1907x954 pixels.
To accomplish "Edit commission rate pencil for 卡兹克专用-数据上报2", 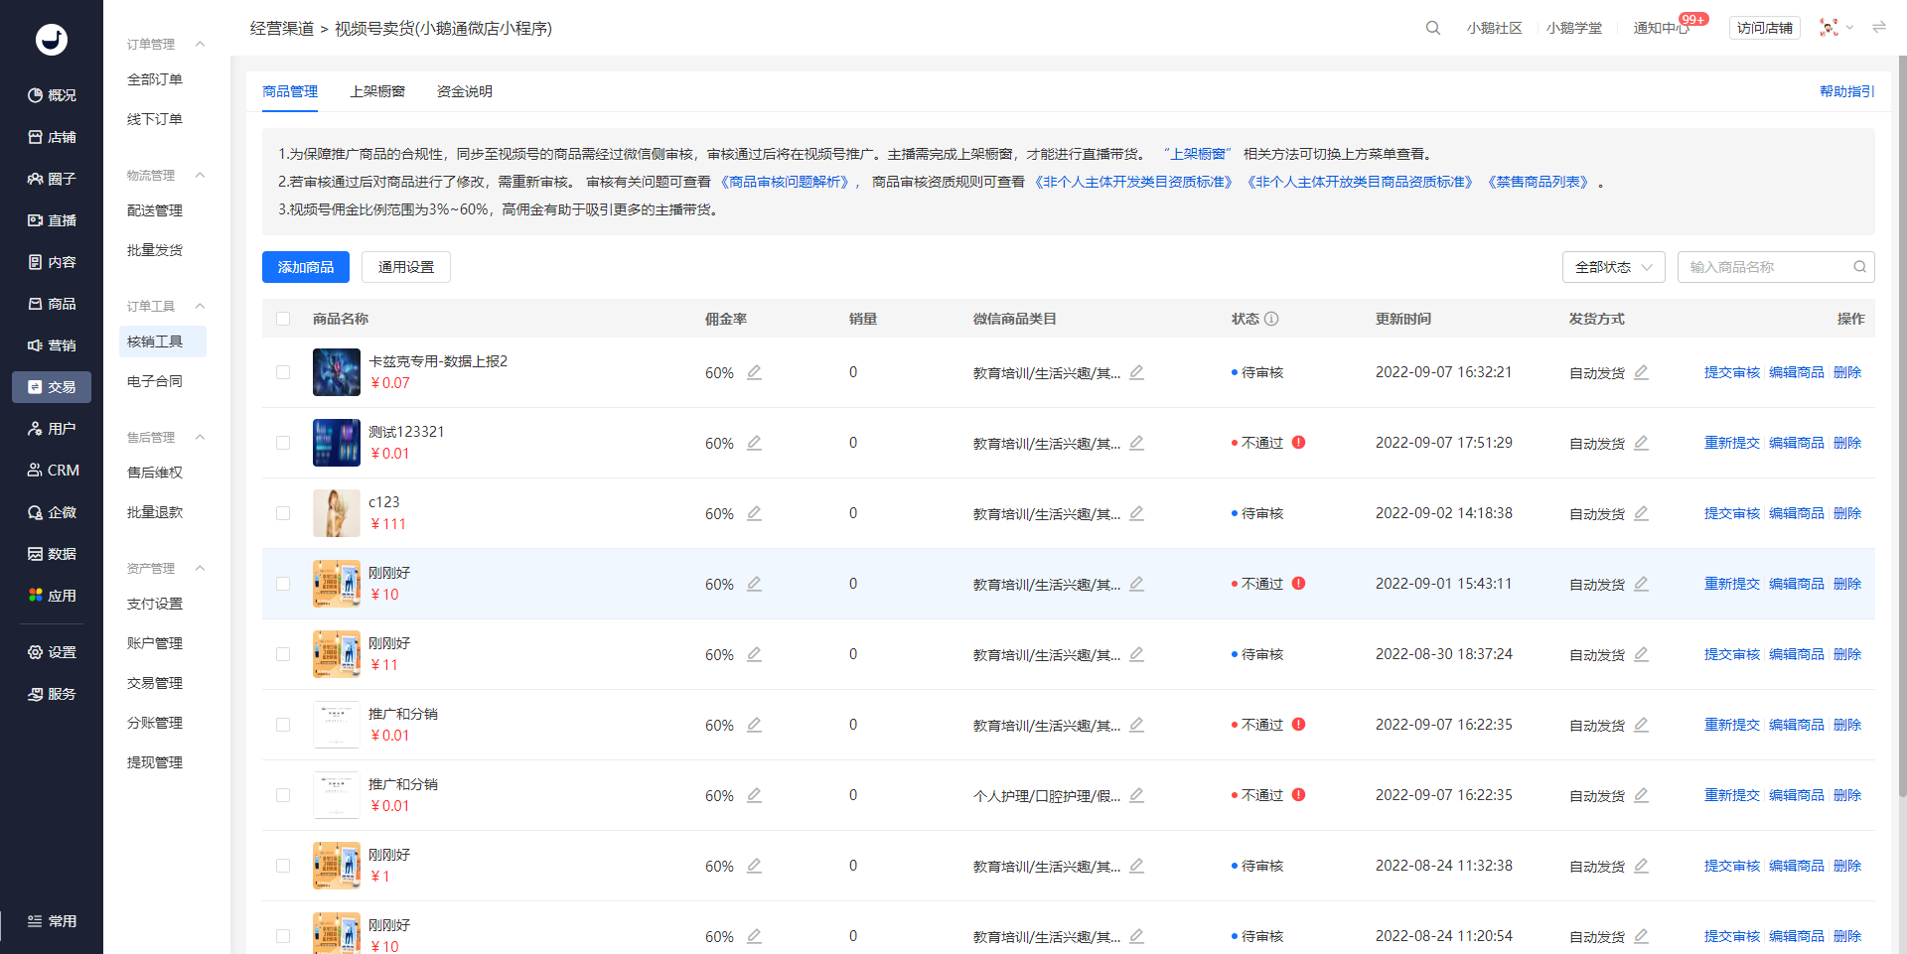I will [754, 372].
